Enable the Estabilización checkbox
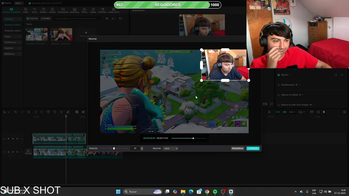Viewport: 349px width, 196px height. pos(279,85)
